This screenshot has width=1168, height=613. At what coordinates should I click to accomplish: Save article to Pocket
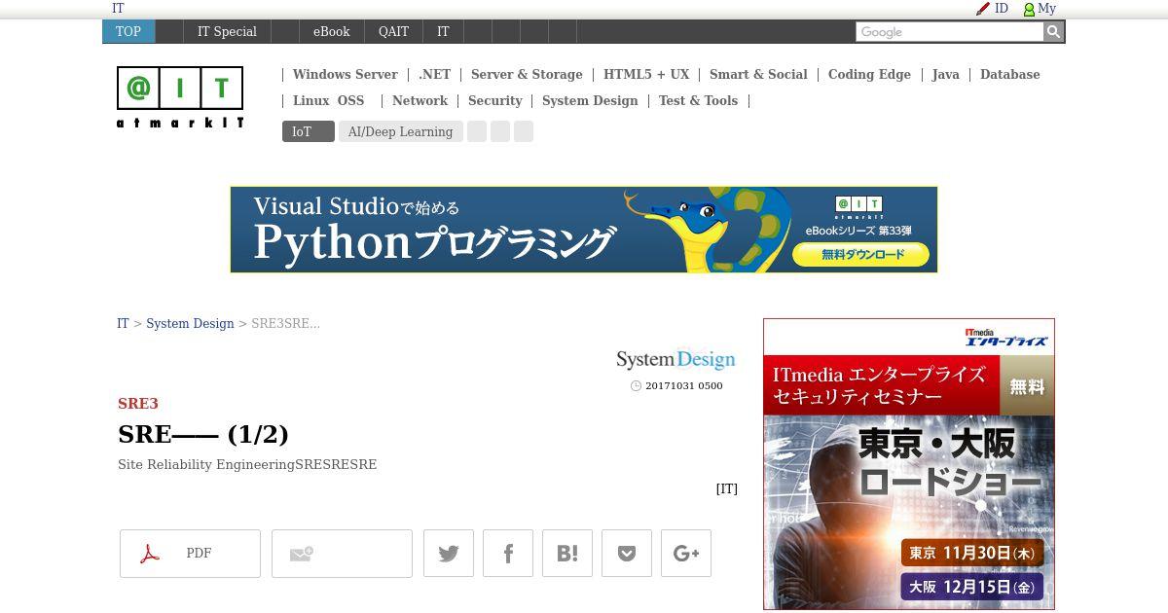click(627, 554)
